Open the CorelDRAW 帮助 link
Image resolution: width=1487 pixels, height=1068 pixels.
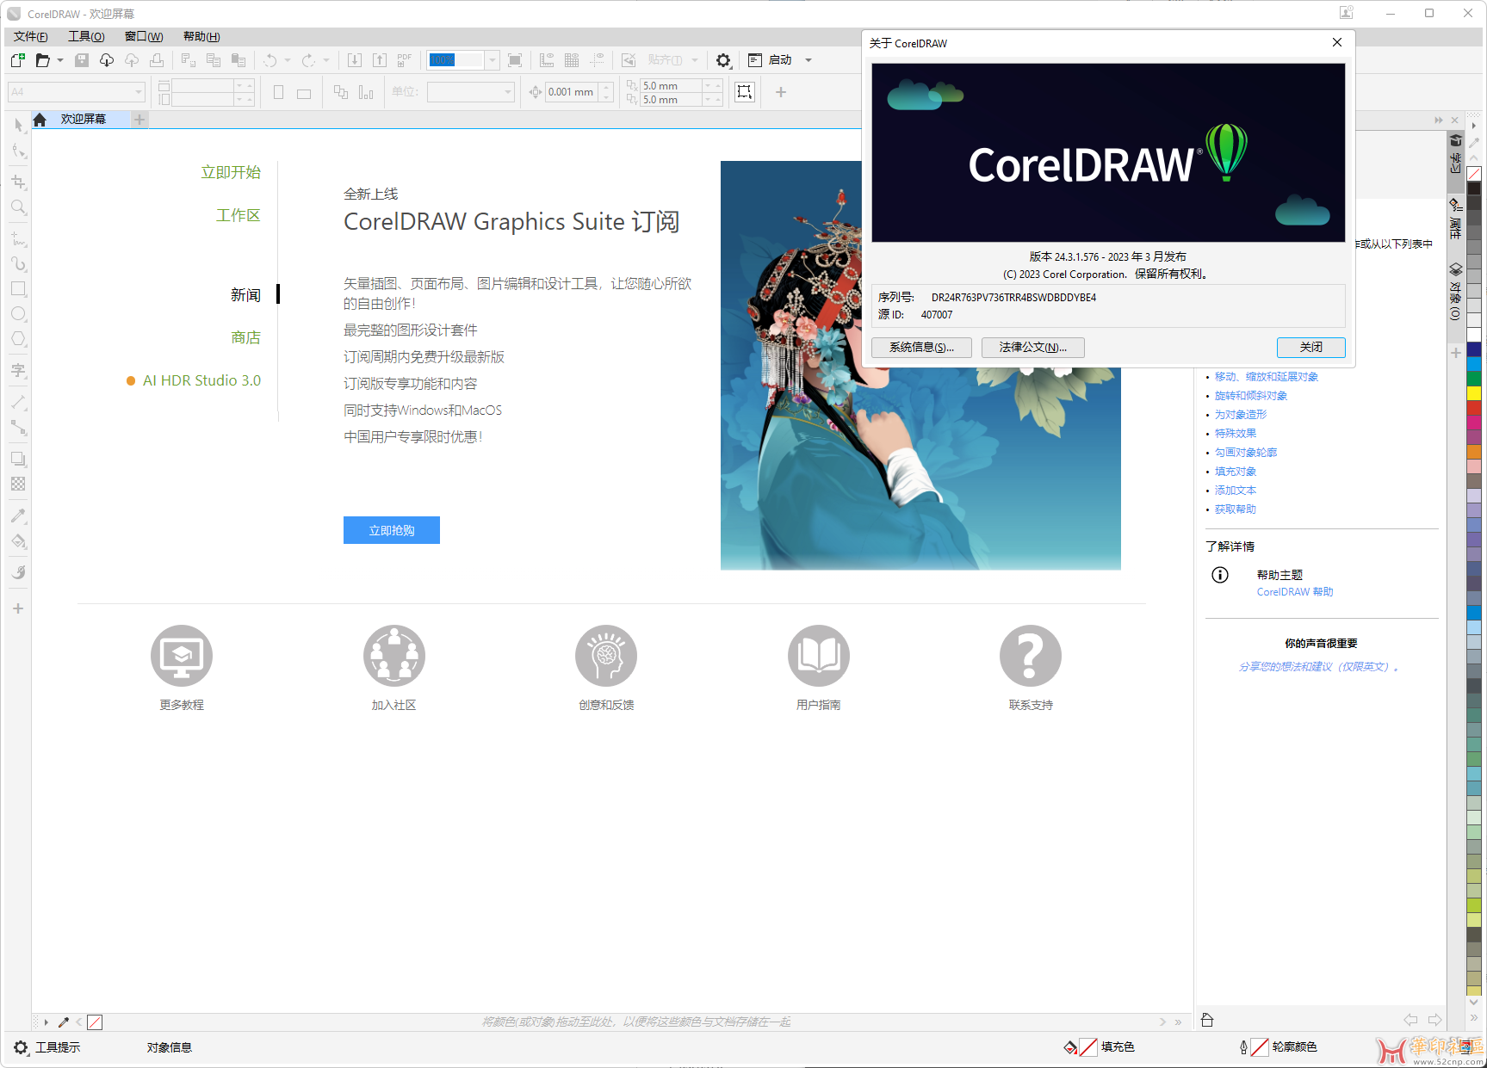[1295, 592]
